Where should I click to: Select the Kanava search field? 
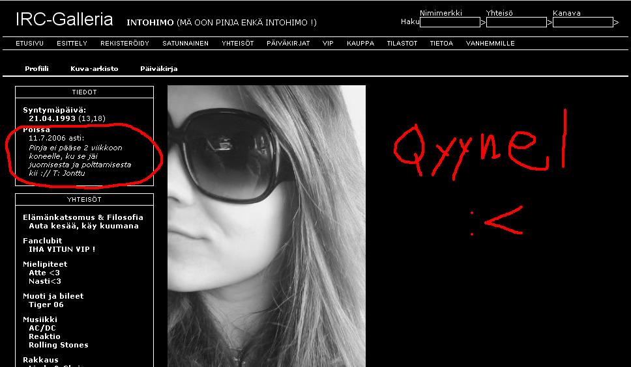tap(583, 22)
